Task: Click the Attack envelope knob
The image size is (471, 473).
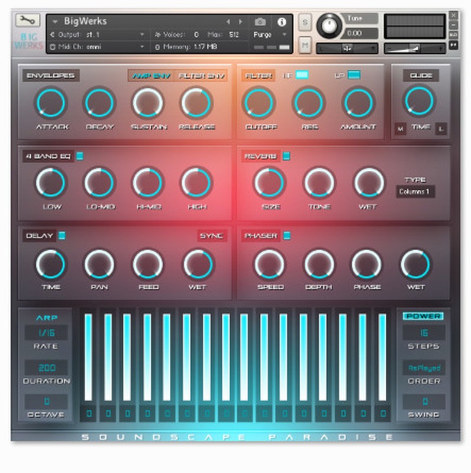Action: click(x=51, y=103)
